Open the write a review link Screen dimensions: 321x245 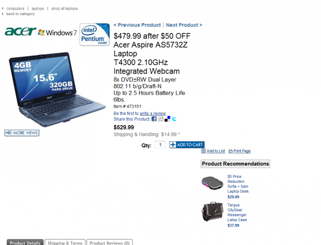[152, 113]
